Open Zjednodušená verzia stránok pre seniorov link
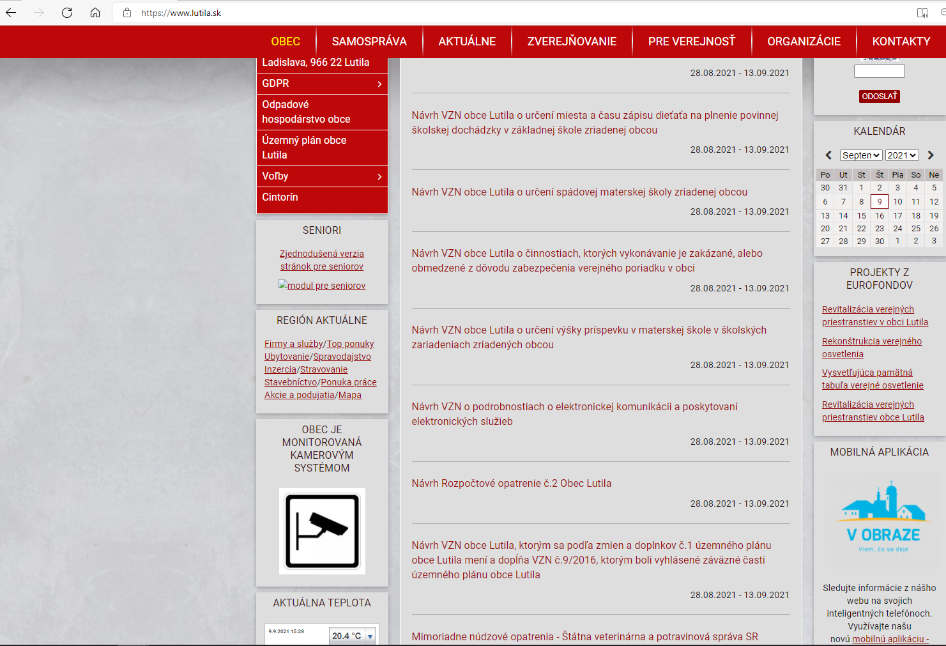The image size is (946, 646). (x=322, y=260)
